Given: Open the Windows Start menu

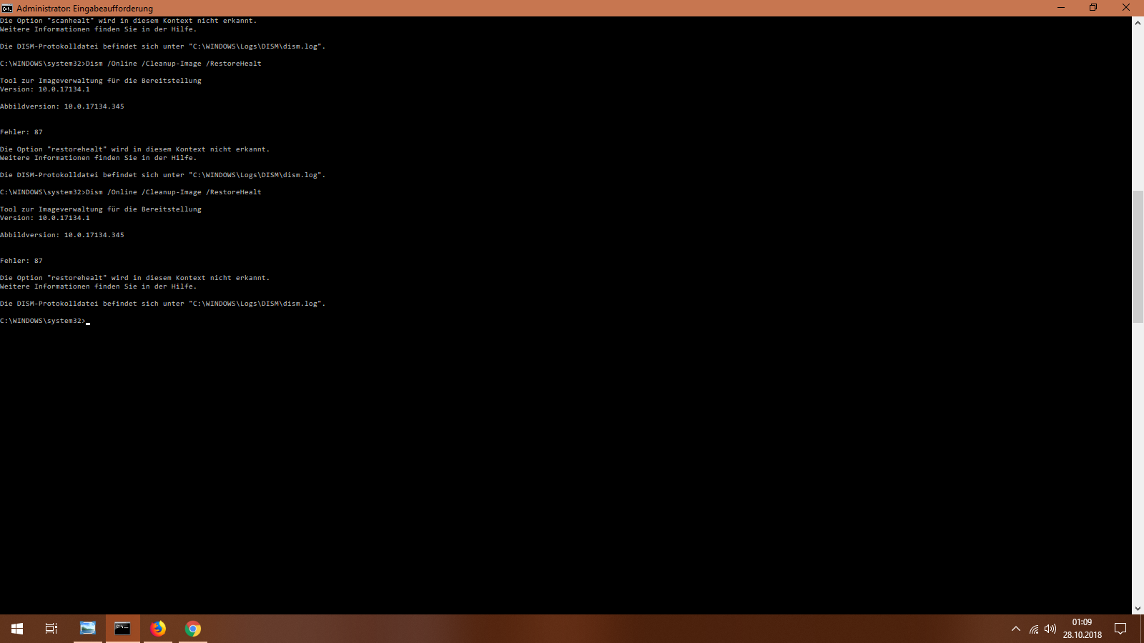Looking at the screenshot, I should [x=17, y=629].
